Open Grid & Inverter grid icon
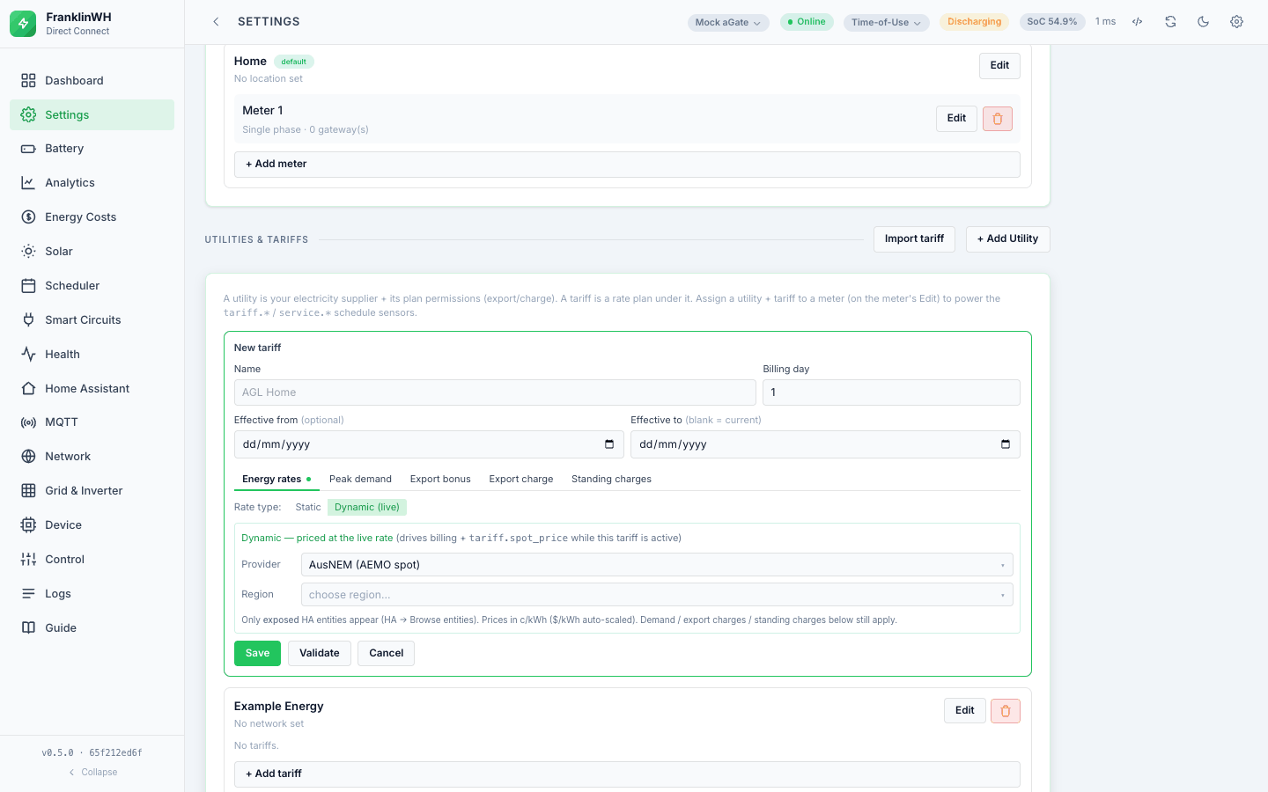The height and width of the screenshot is (792, 1268). [28, 491]
